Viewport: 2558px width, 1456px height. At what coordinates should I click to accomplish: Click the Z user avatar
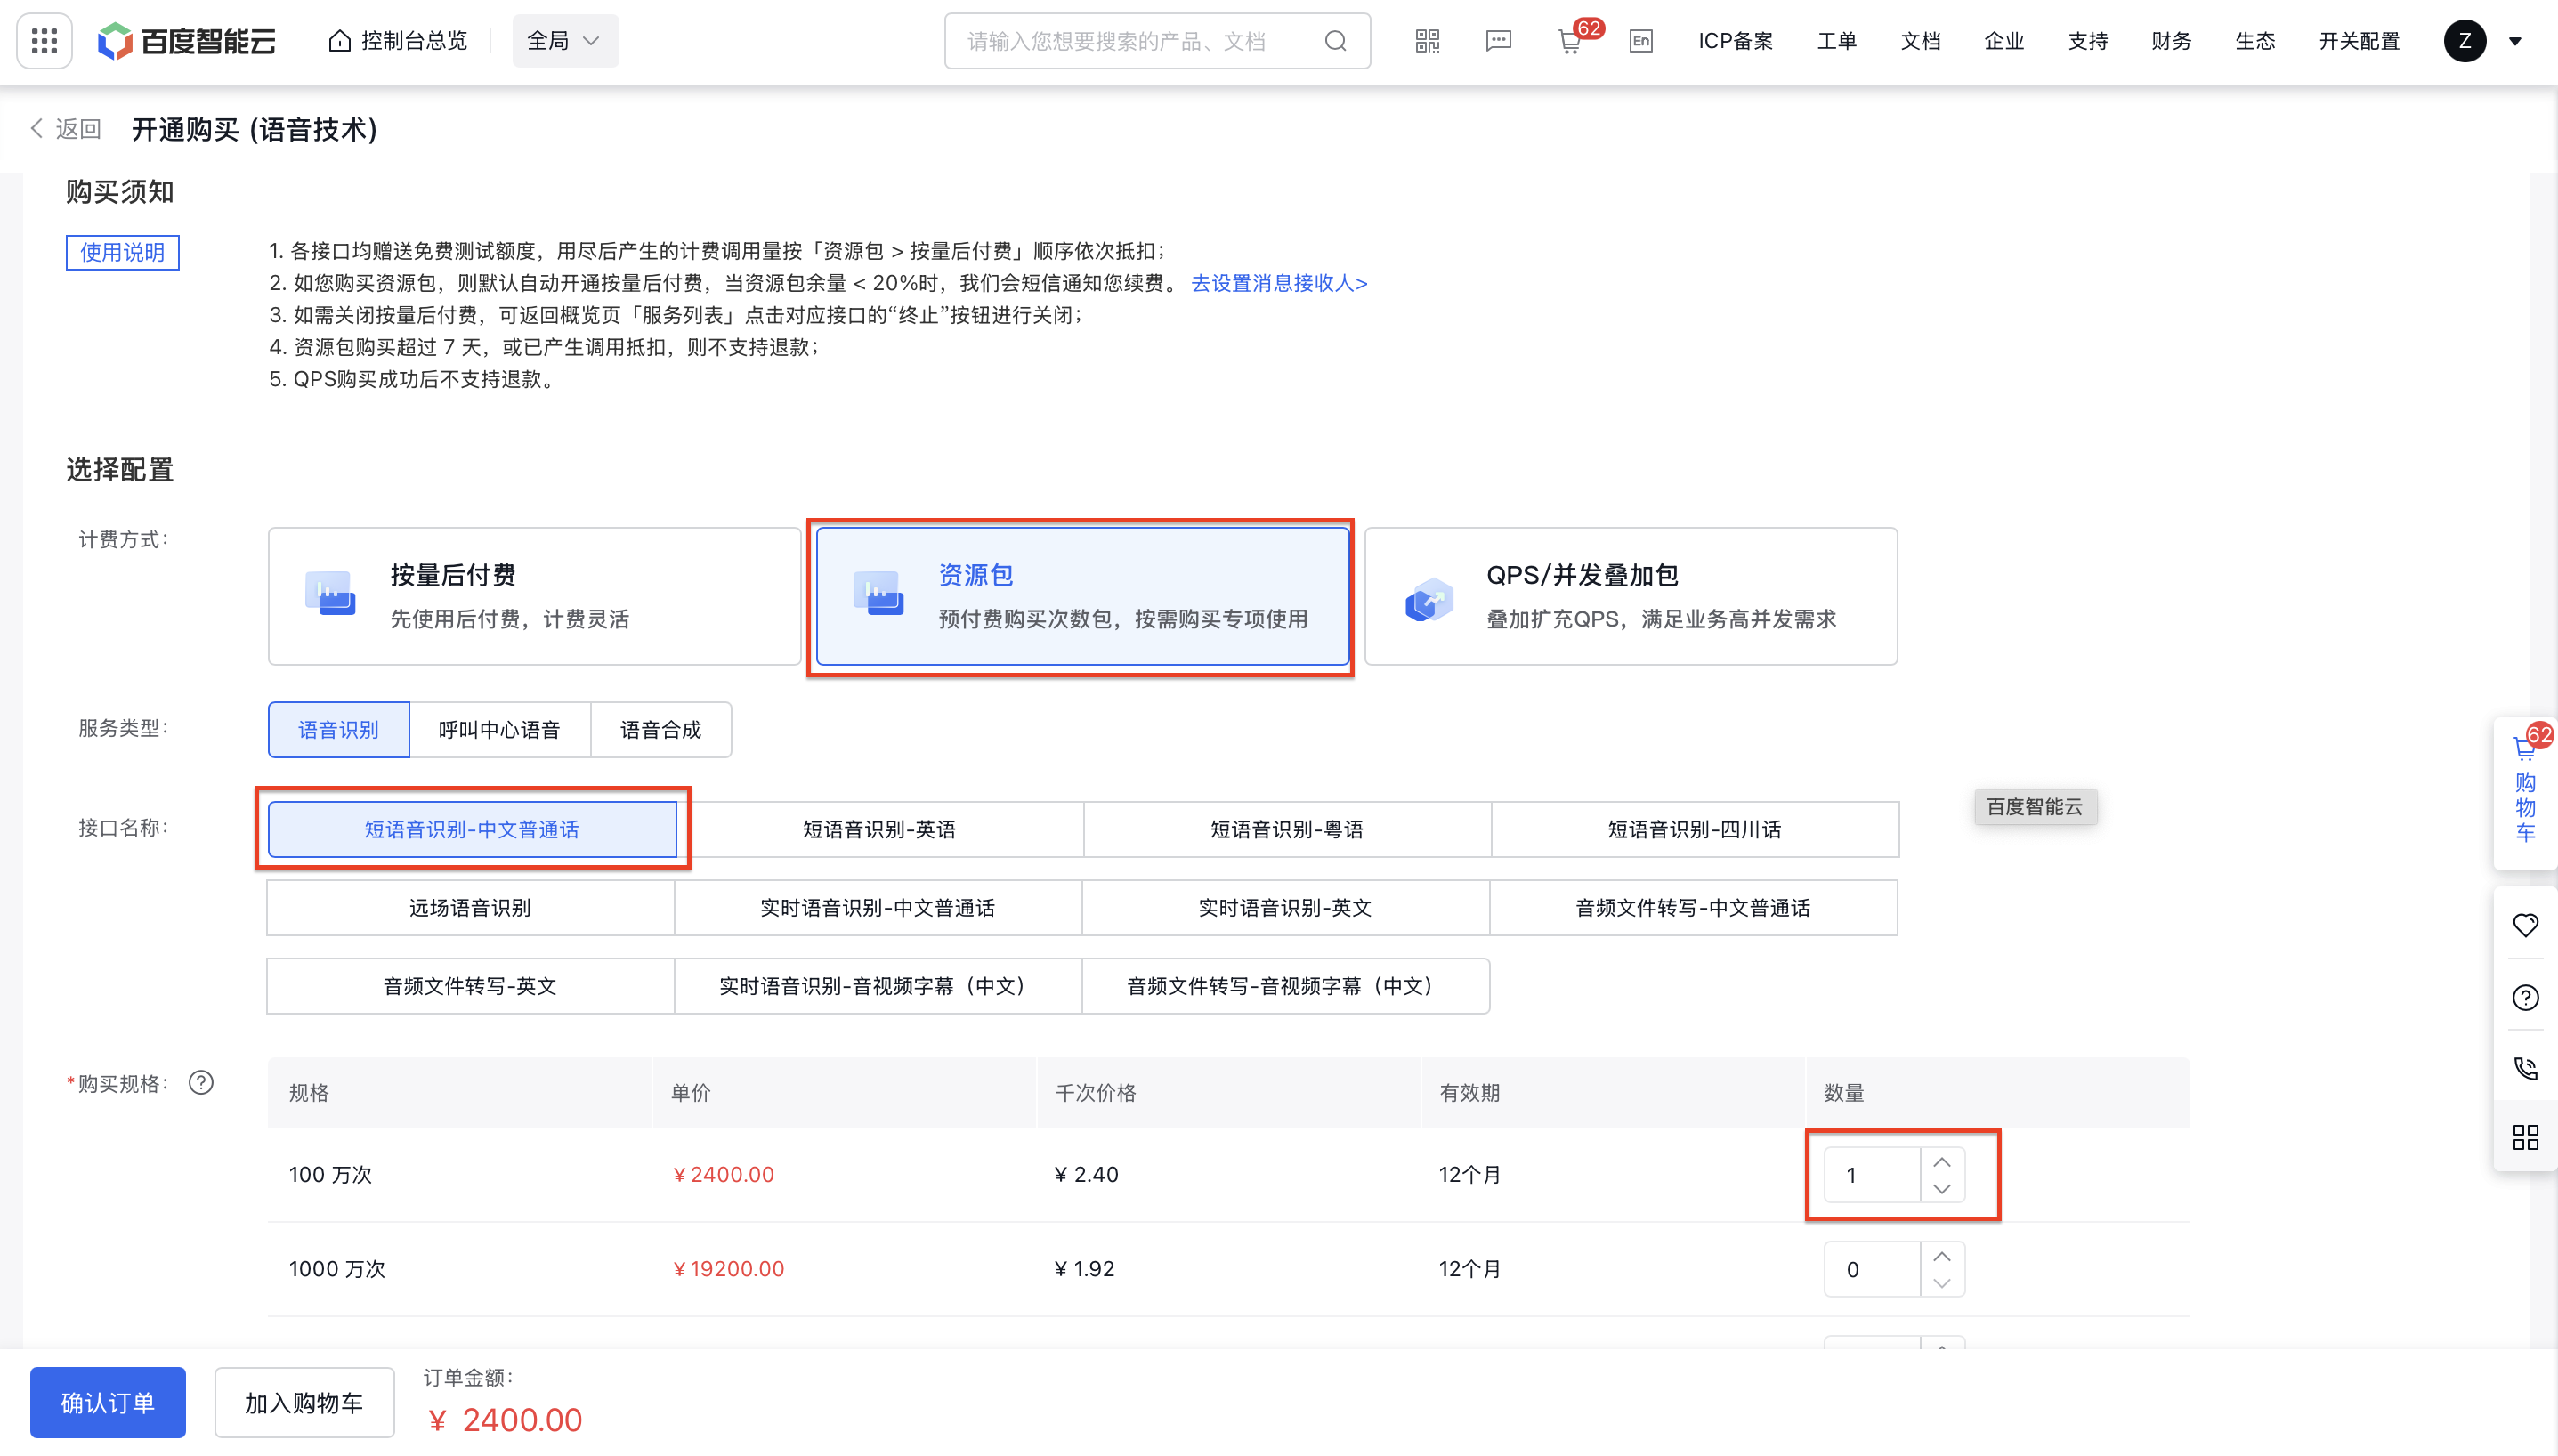pos(2465,41)
